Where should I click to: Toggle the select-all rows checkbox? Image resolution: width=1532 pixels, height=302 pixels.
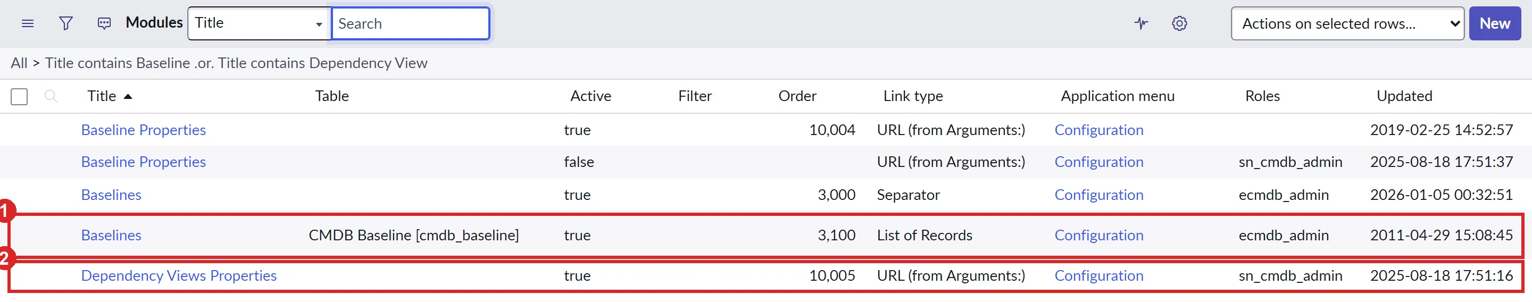click(x=19, y=96)
